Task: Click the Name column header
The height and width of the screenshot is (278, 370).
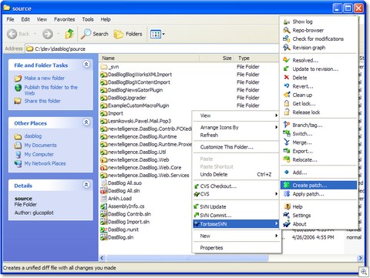Action: (149, 58)
